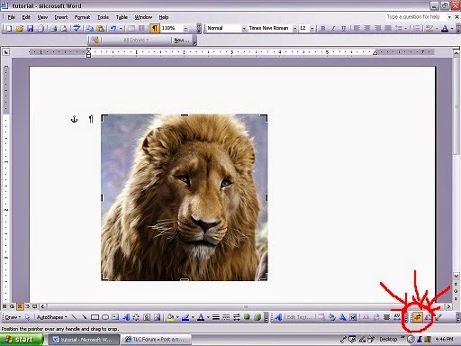461x346 pixels.
Task: Open a file via folder icon
Action: pyautogui.click(x=20, y=29)
